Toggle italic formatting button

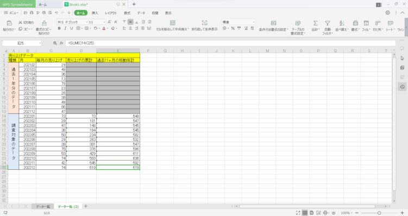tap(65, 28)
